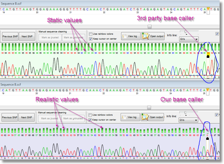Click the document icon on lower View log
This screenshot has width=224, height=164.
click(124, 117)
